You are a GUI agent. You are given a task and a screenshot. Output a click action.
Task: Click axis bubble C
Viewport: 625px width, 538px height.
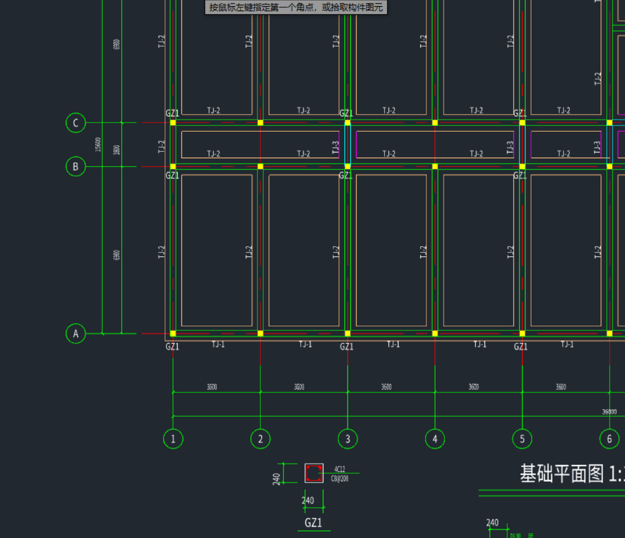pos(76,123)
